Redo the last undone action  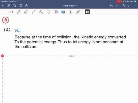coord(117,6)
